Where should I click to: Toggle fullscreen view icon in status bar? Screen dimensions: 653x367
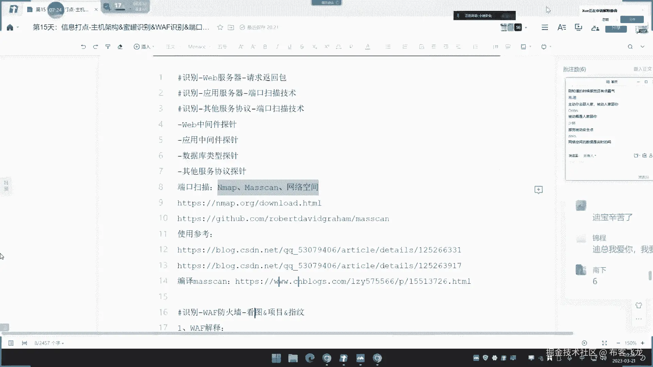point(604,343)
